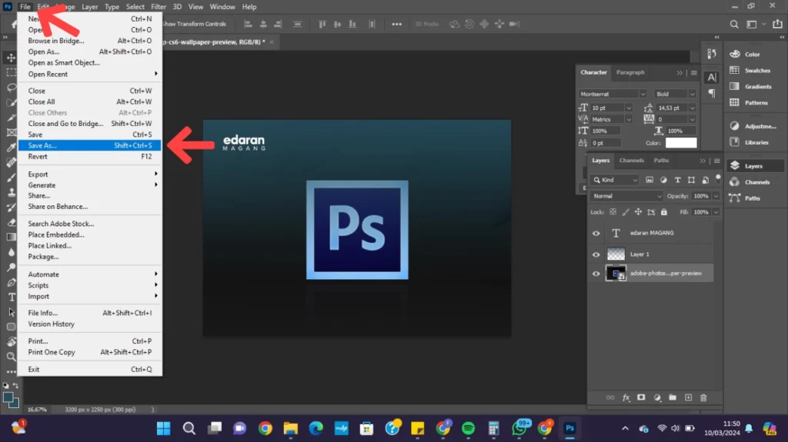Viewport: 788px width, 442px height.
Task: Hide the adobe-photos preview layer
Action: (596, 274)
